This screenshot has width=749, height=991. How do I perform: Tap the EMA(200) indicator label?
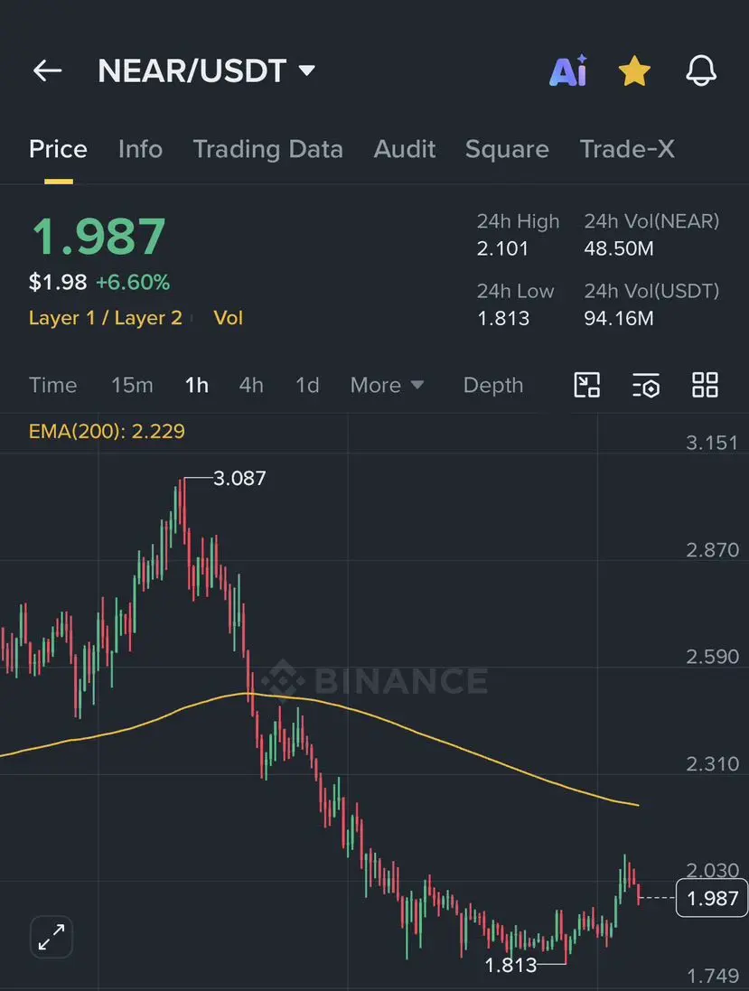pos(107,431)
